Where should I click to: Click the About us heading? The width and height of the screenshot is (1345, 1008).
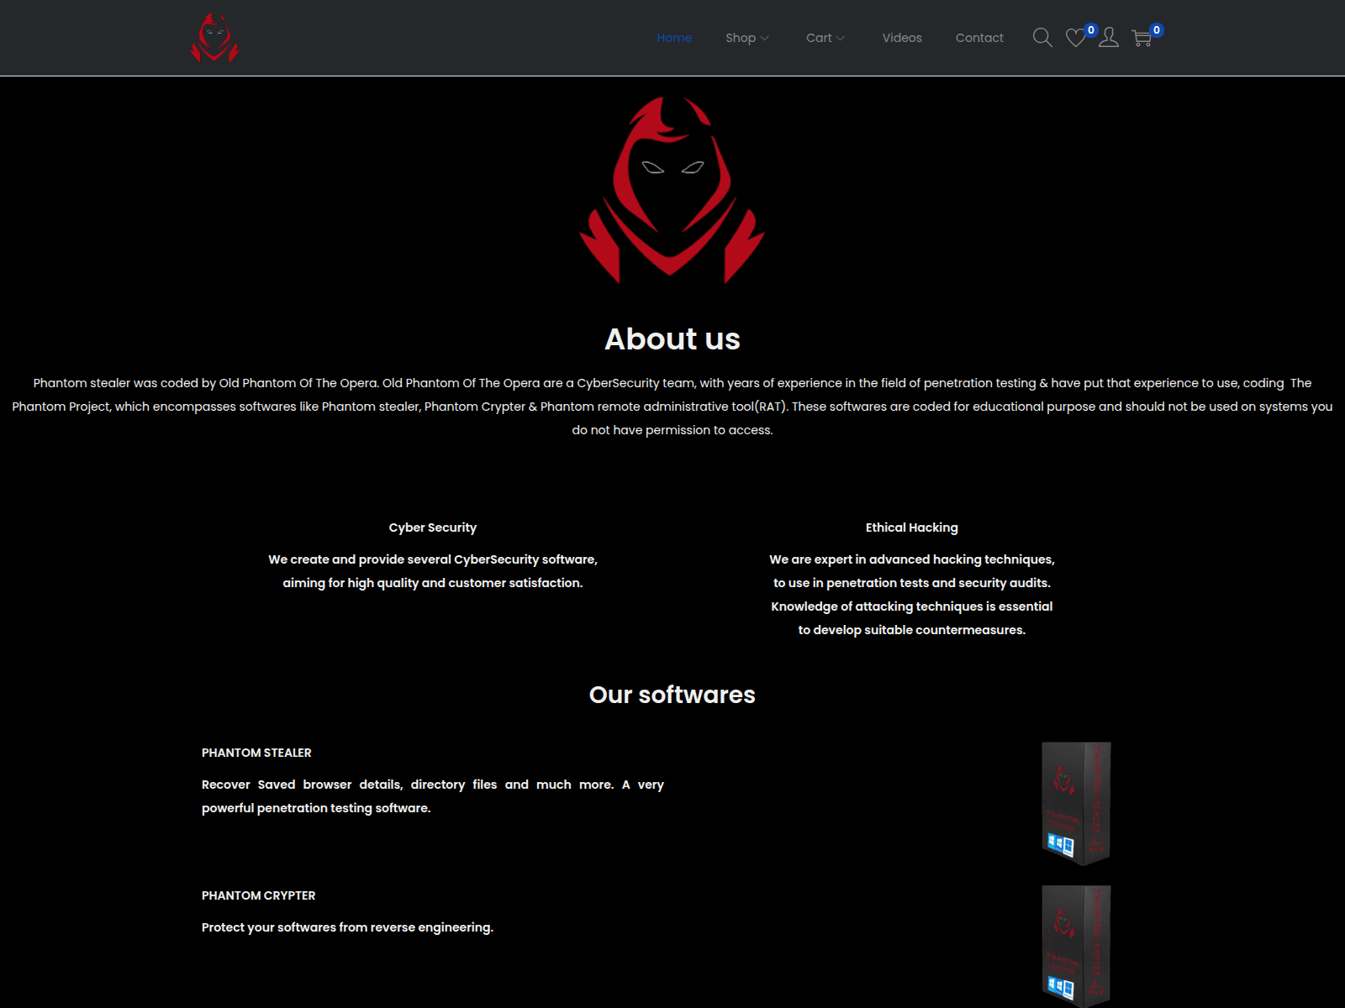(672, 339)
